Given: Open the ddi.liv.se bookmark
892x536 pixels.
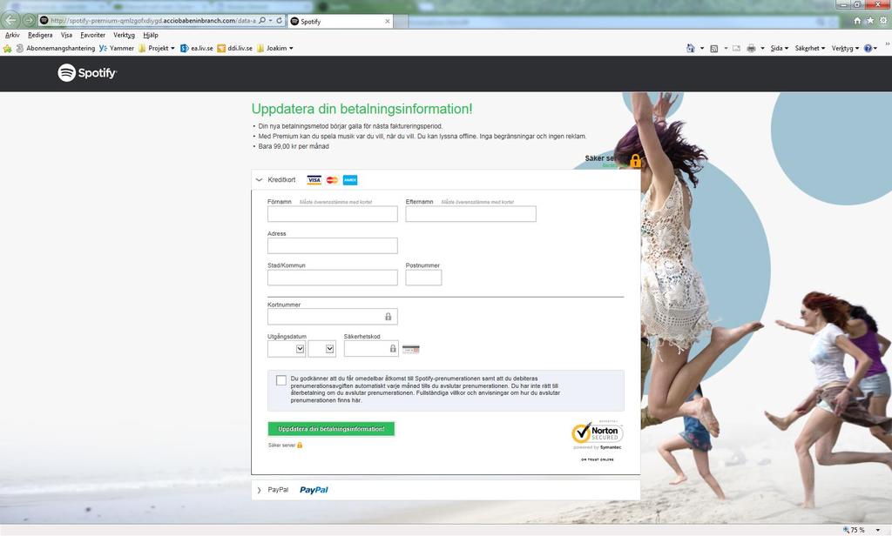Looking at the screenshot, I should tap(235, 49).
